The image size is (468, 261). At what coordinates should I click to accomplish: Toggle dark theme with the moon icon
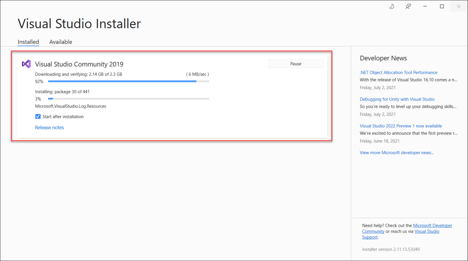point(392,6)
